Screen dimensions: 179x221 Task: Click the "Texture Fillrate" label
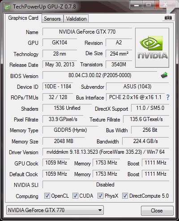click(105, 120)
